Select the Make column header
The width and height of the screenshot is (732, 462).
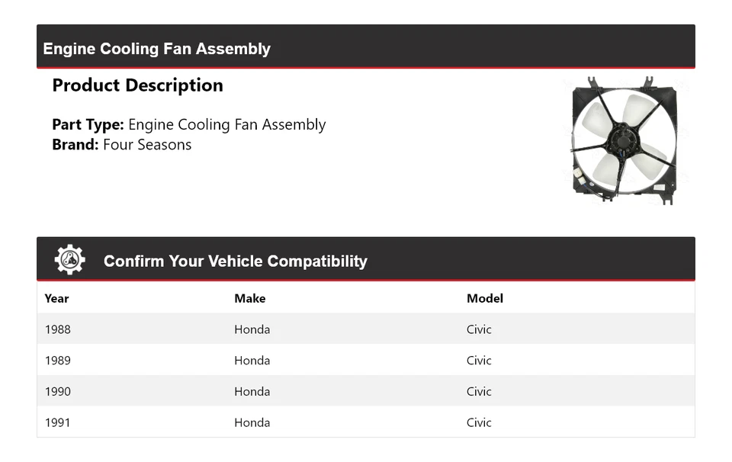249,298
